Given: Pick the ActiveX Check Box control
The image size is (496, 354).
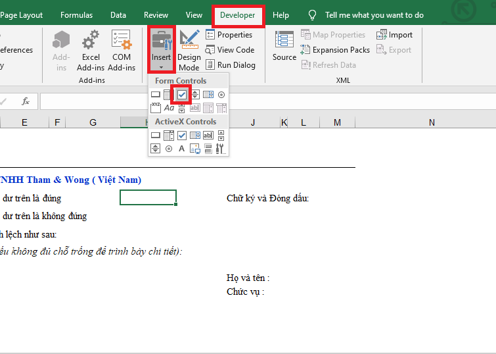Looking at the screenshot, I should (x=182, y=135).
